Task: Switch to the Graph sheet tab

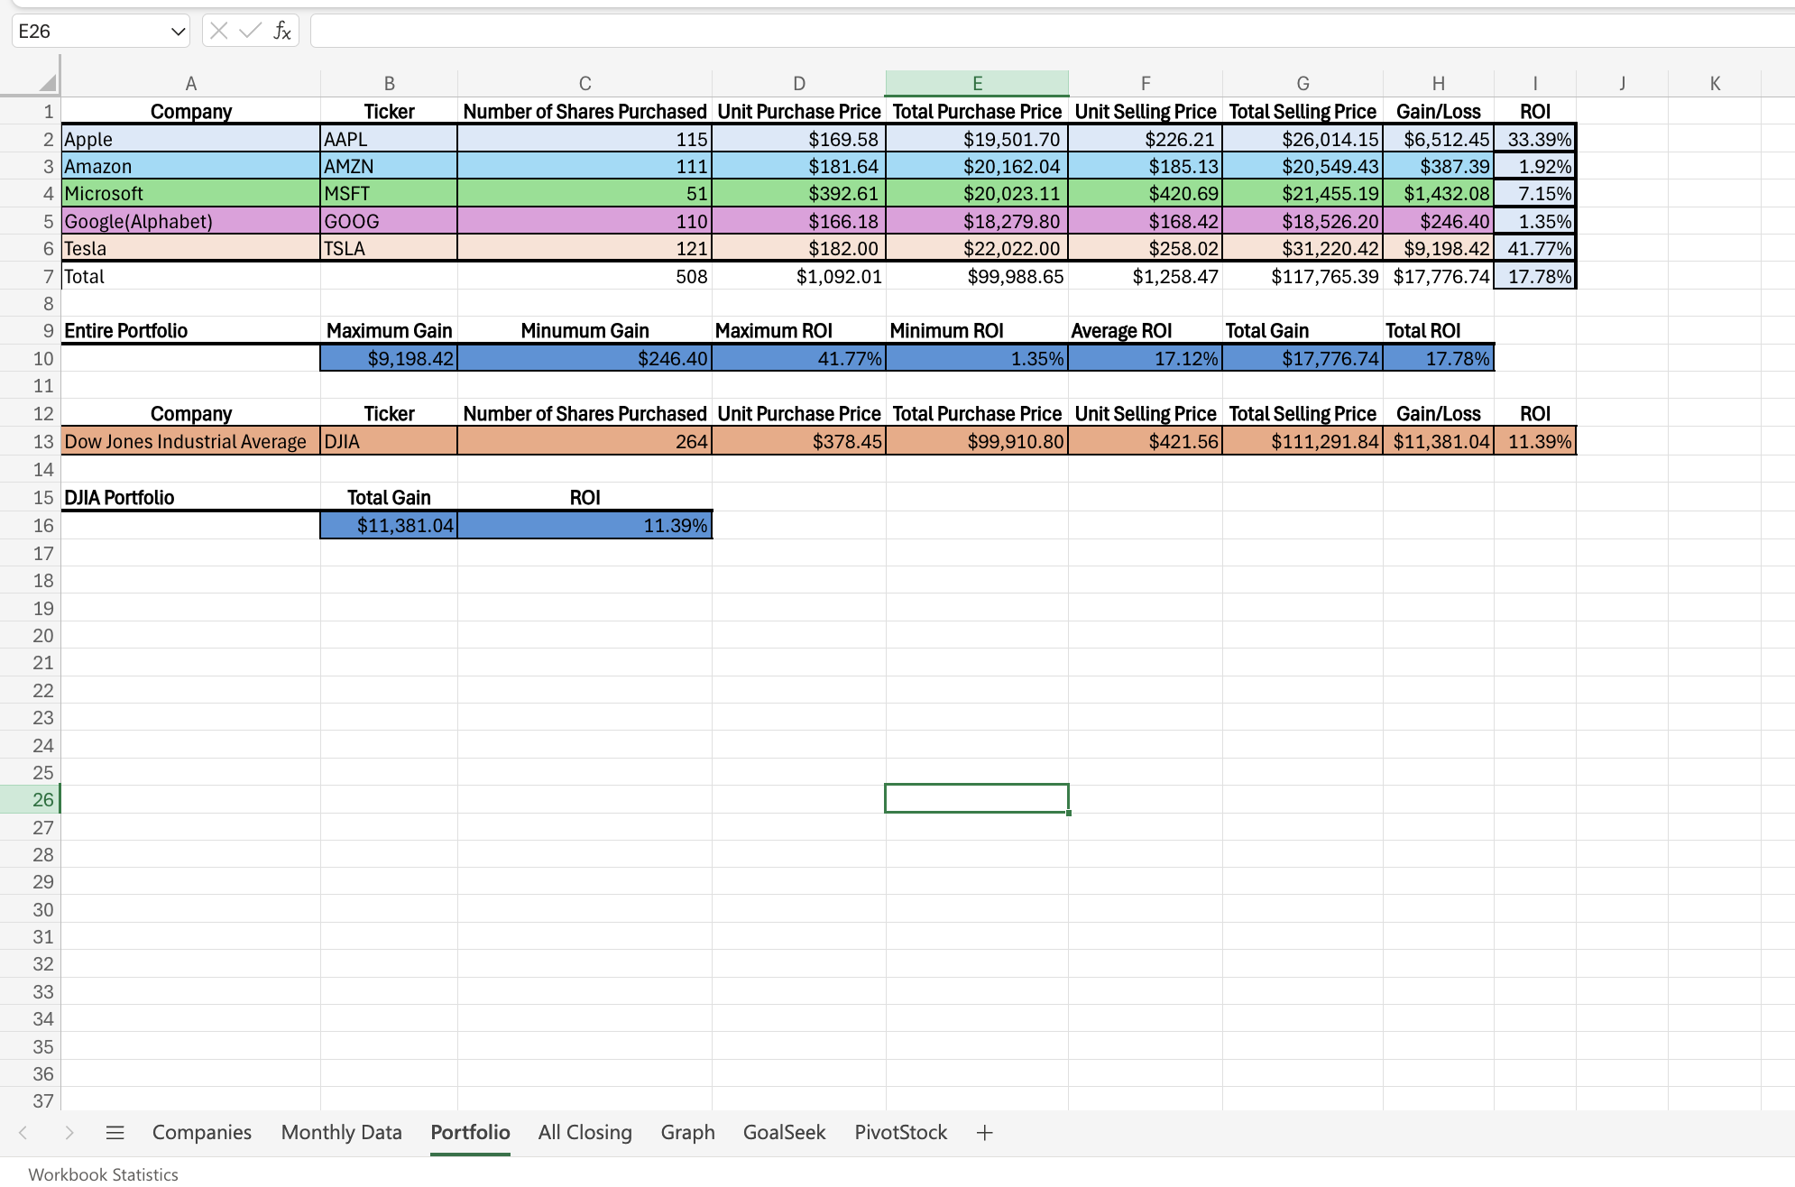Action: (687, 1132)
